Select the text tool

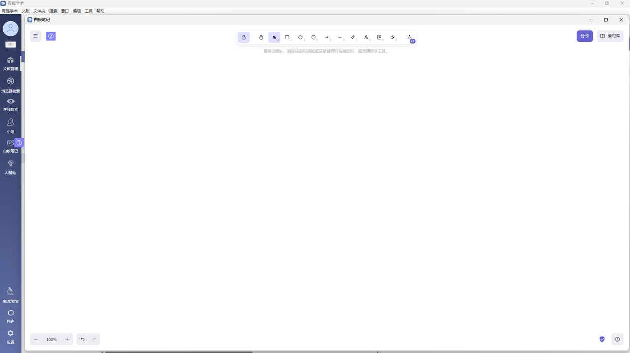366,37
